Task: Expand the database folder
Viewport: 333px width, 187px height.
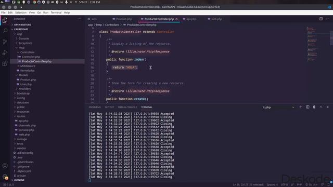Action: pos(23,103)
